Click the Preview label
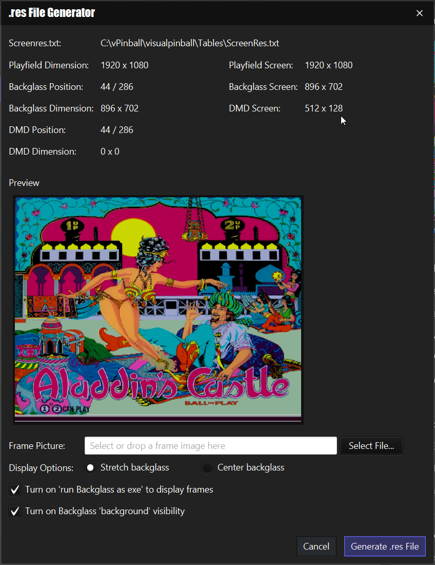 (x=24, y=183)
